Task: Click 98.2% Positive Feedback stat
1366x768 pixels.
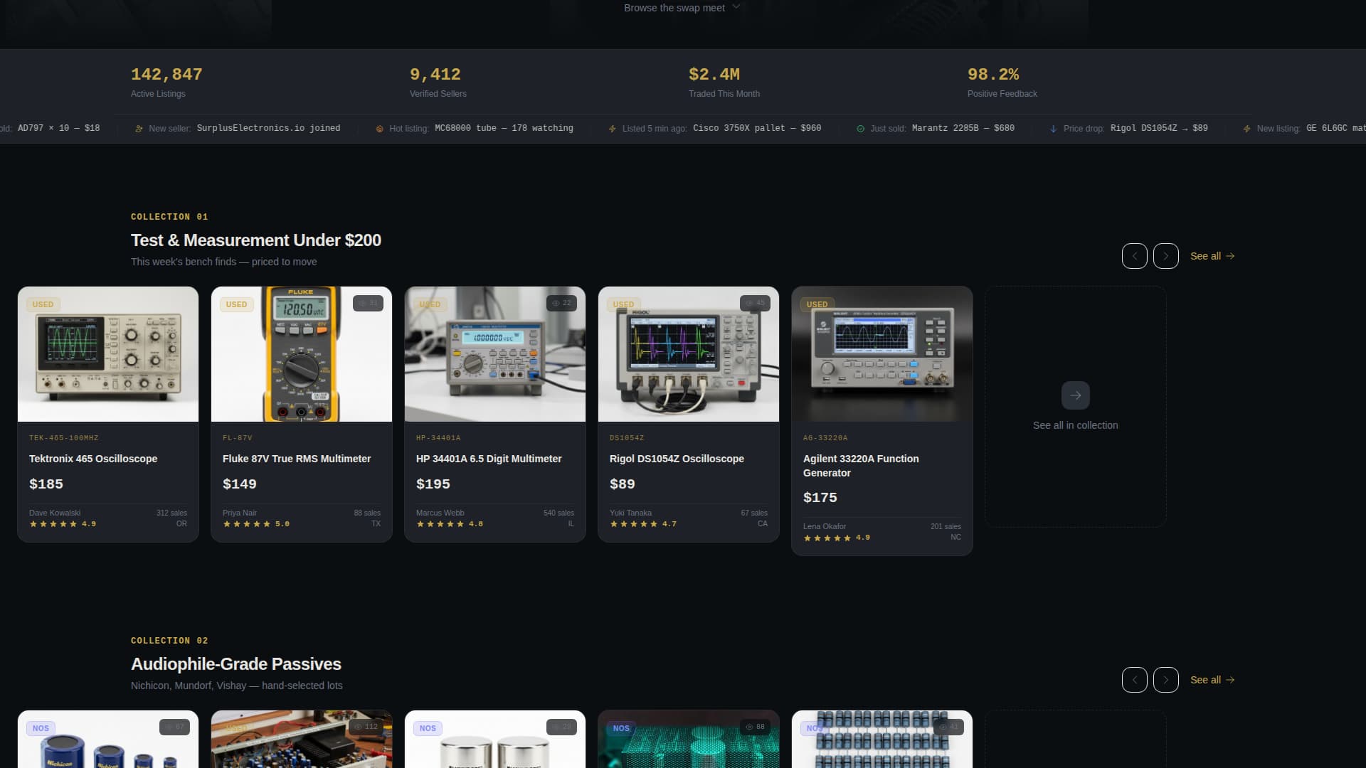Action: (1002, 82)
